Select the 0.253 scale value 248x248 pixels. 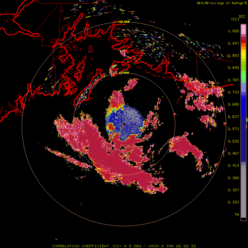click(233, 202)
